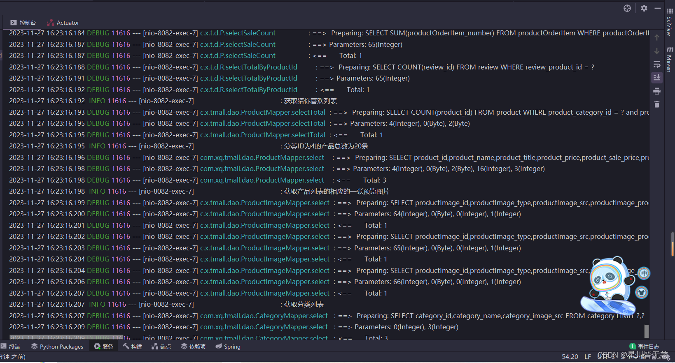Switch to the 控制台 console tab

pyautogui.click(x=23, y=23)
